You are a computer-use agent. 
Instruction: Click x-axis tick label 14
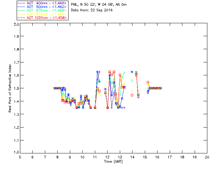tap(132, 157)
